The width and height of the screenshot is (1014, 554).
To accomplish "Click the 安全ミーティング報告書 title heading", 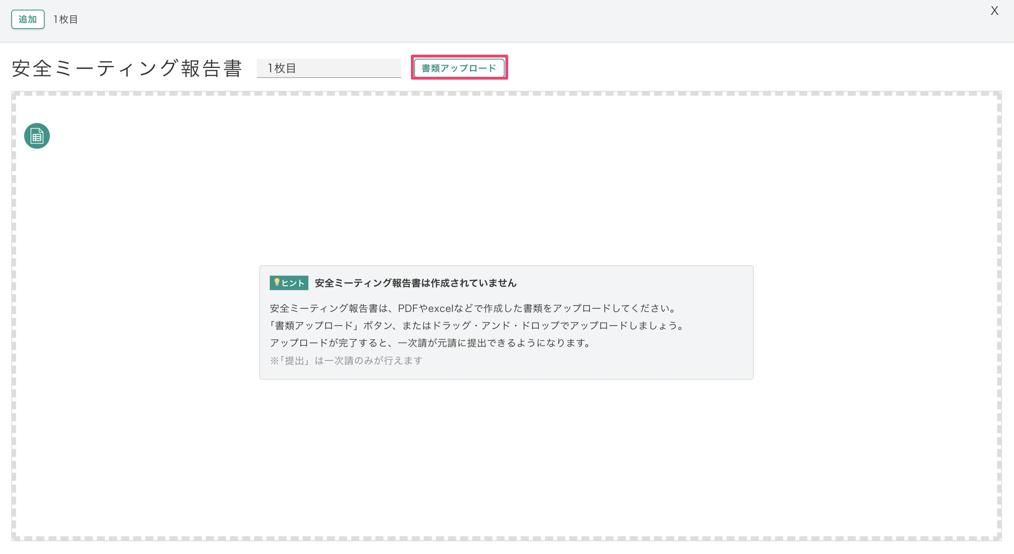I will click(128, 68).
